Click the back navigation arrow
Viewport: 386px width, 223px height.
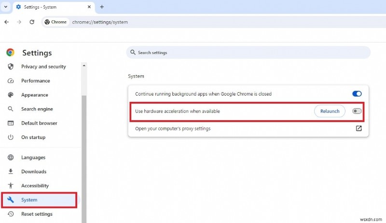pos(7,22)
